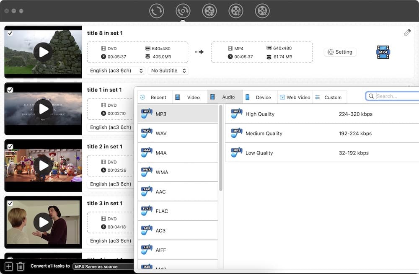Open the fifth film-reel tools toolbar icon

(262, 11)
